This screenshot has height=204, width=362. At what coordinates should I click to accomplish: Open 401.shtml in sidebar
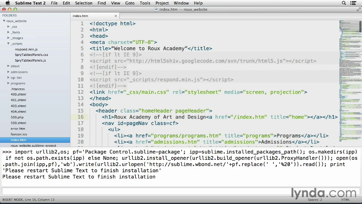pyautogui.click(x=18, y=100)
